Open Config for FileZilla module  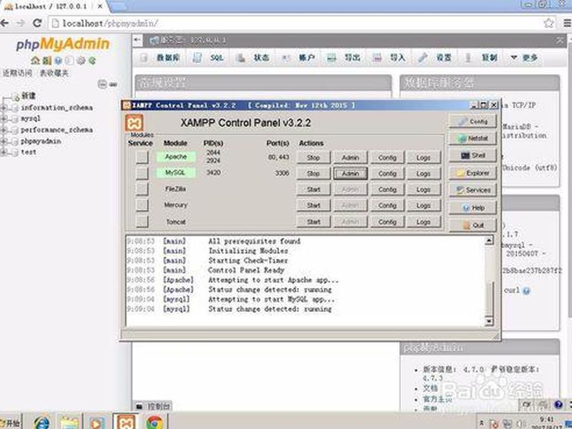pyautogui.click(x=387, y=189)
